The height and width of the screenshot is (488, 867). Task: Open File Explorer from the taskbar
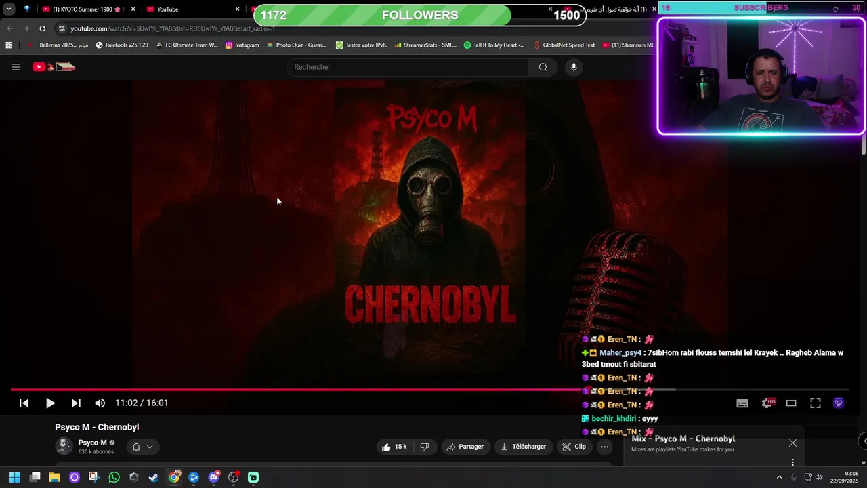54,477
